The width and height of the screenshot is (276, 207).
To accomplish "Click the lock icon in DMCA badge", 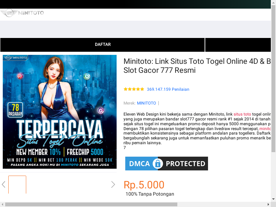I will point(158,164).
